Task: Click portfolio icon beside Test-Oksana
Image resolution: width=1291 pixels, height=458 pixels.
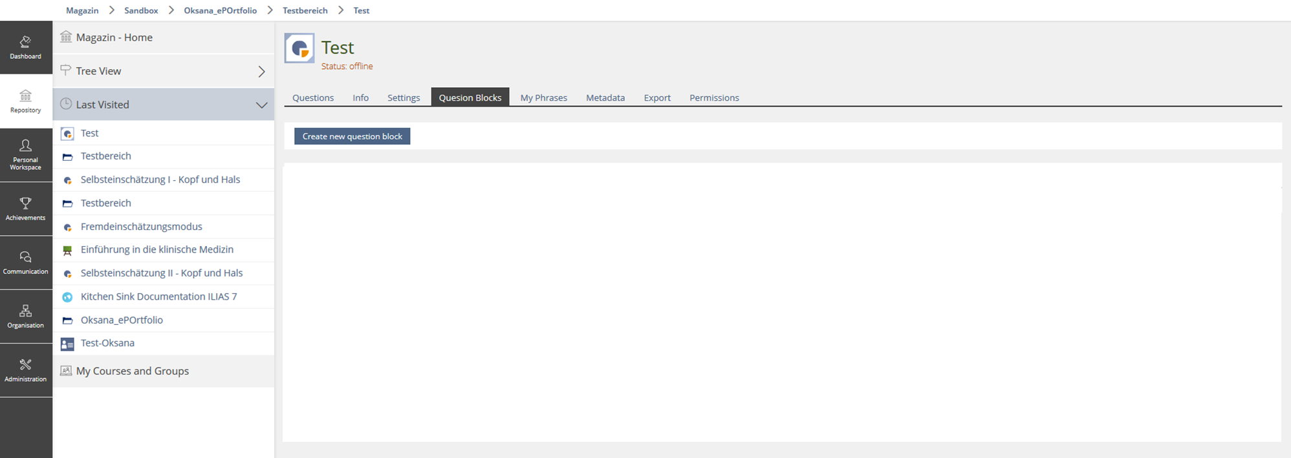Action: (x=67, y=344)
